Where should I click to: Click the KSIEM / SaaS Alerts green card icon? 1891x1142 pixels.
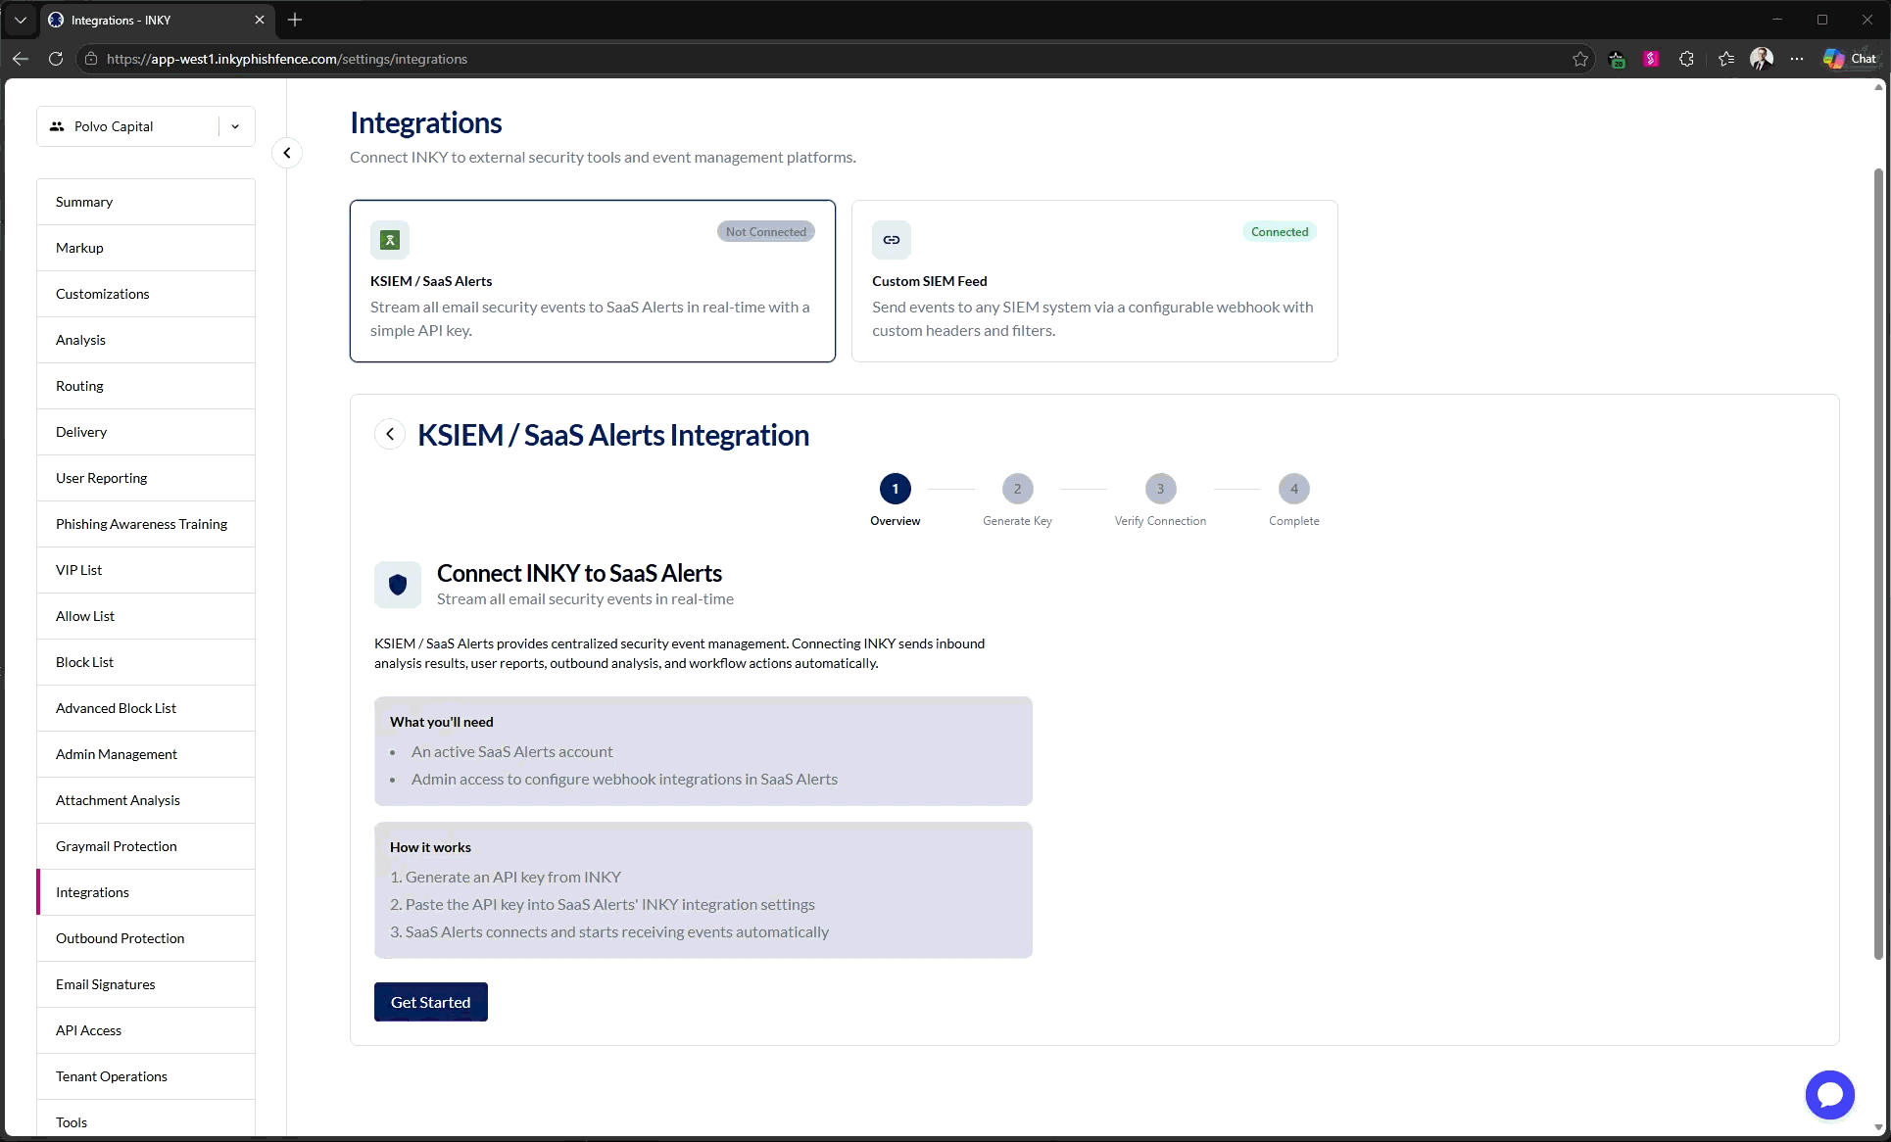(390, 240)
